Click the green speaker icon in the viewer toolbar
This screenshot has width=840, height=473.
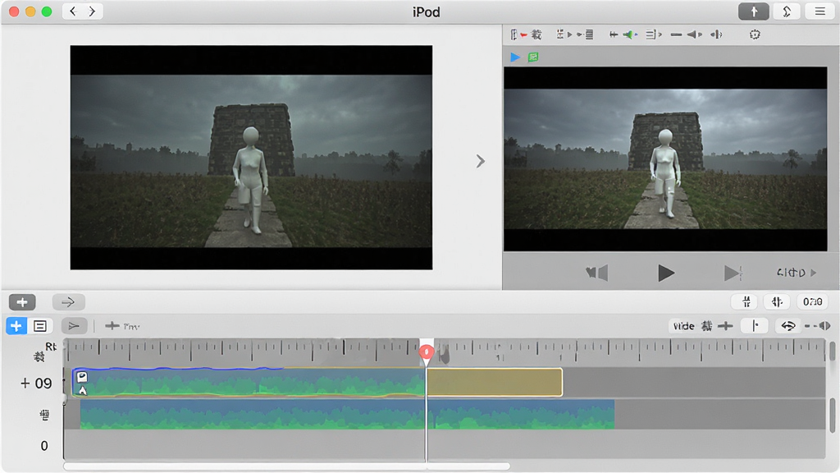630,34
